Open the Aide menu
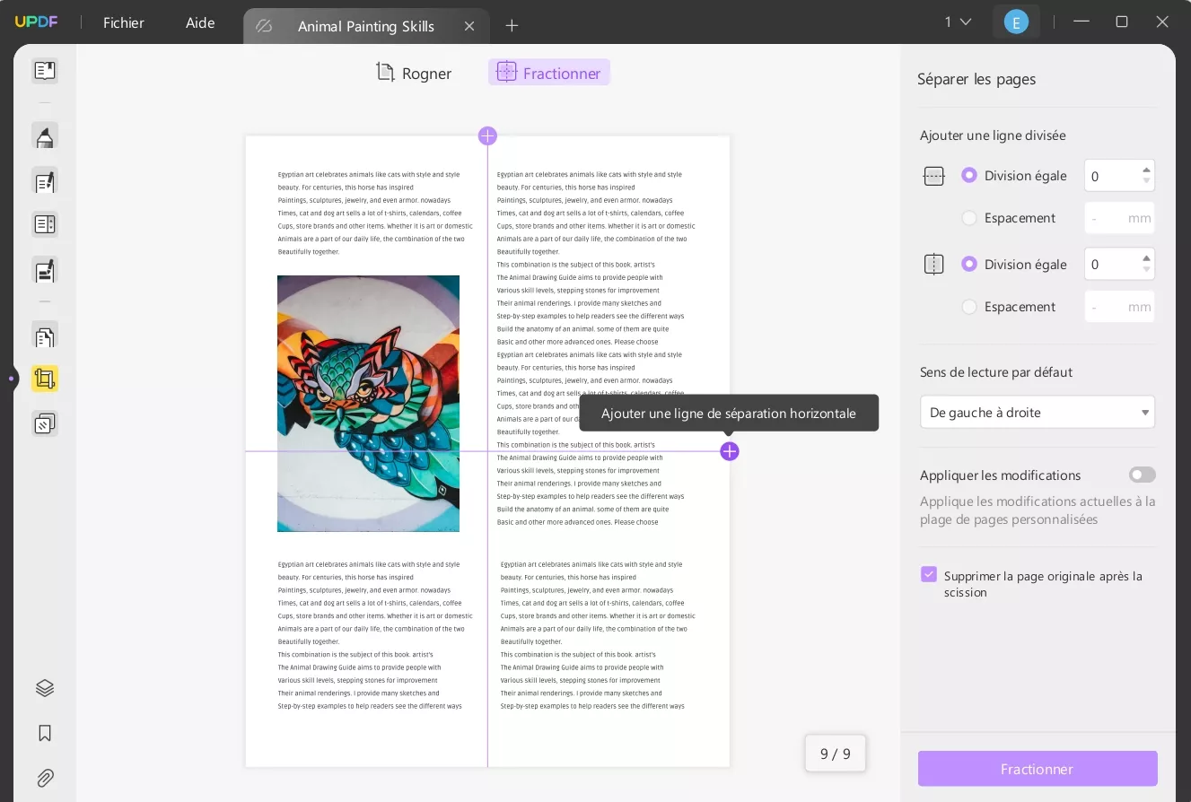The height and width of the screenshot is (802, 1191). tap(200, 22)
